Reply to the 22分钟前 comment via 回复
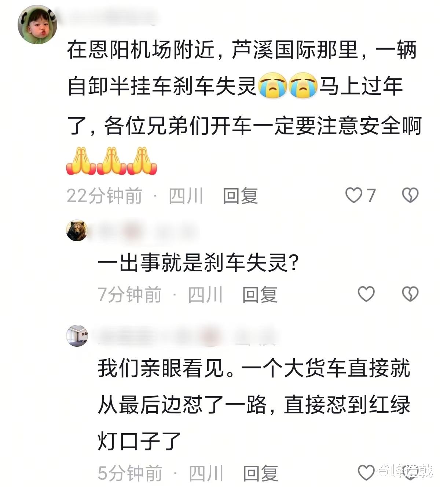 tap(241, 196)
